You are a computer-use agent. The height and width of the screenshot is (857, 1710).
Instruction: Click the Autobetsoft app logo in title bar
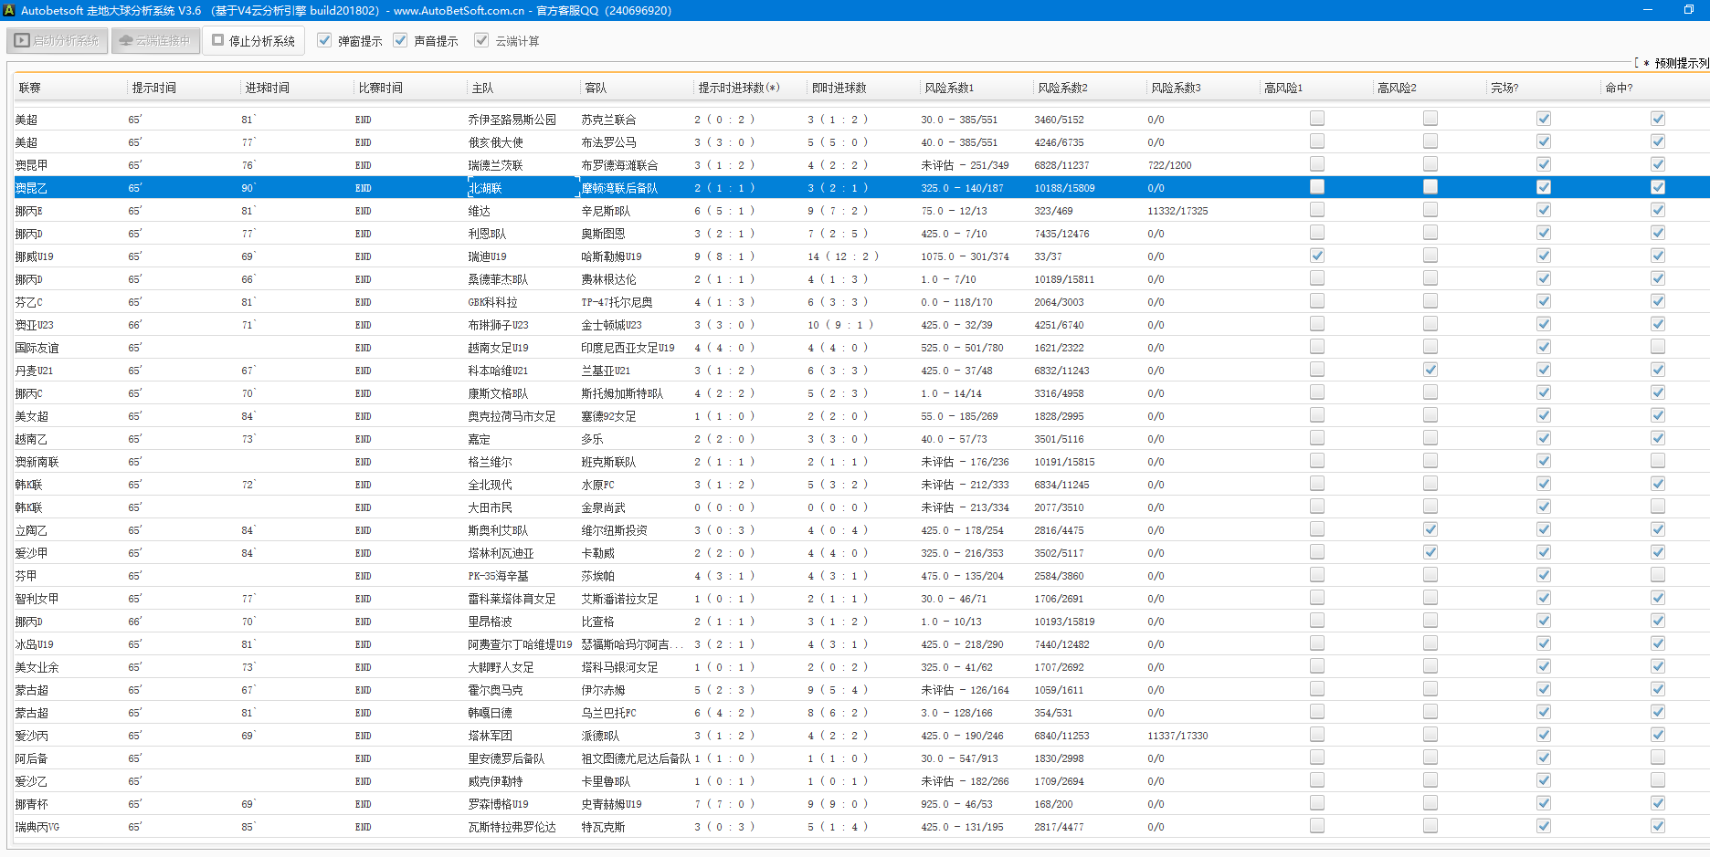10,10
